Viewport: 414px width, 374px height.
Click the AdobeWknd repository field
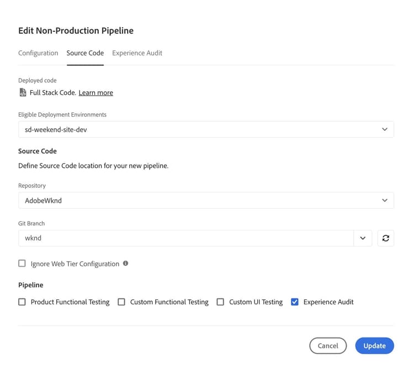[199, 201]
